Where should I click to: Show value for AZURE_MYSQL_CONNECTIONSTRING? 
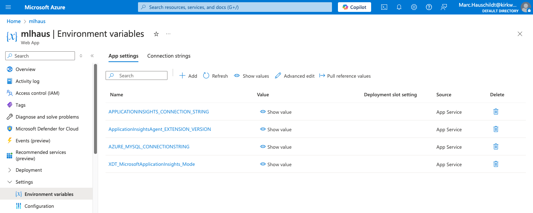[276, 147]
